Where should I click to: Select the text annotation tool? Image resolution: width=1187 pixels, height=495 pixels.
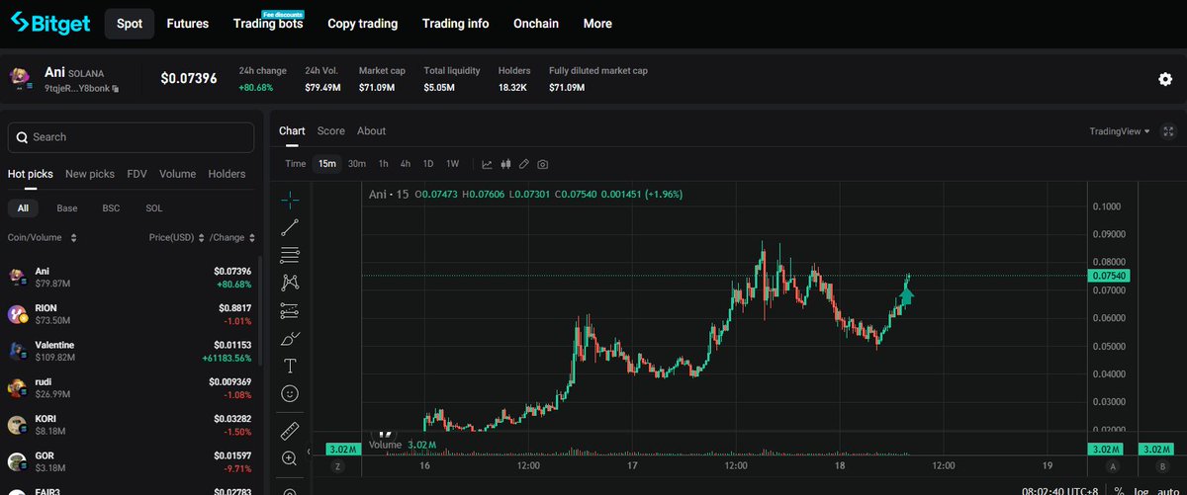(290, 366)
